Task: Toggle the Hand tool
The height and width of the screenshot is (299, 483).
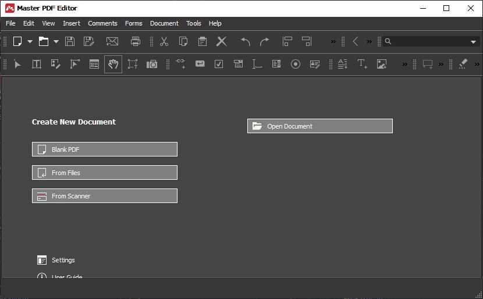Action: pyautogui.click(x=113, y=64)
